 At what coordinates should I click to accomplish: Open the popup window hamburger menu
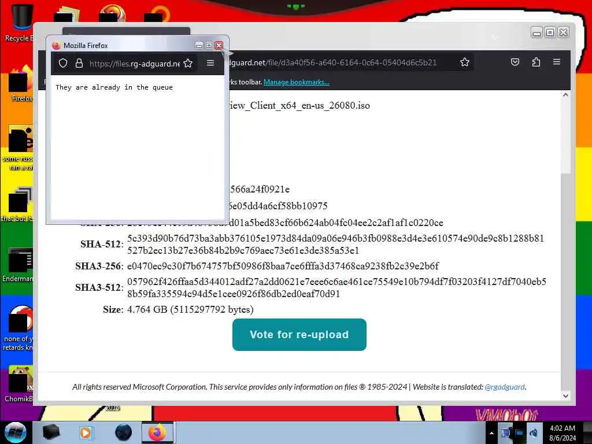point(210,63)
